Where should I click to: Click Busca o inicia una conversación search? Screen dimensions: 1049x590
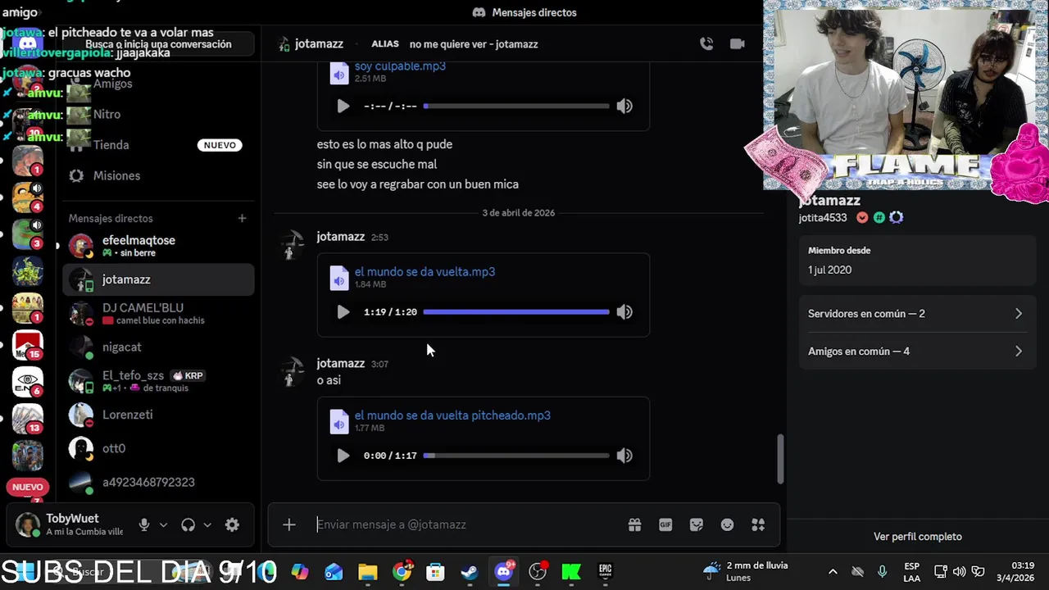click(158, 44)
